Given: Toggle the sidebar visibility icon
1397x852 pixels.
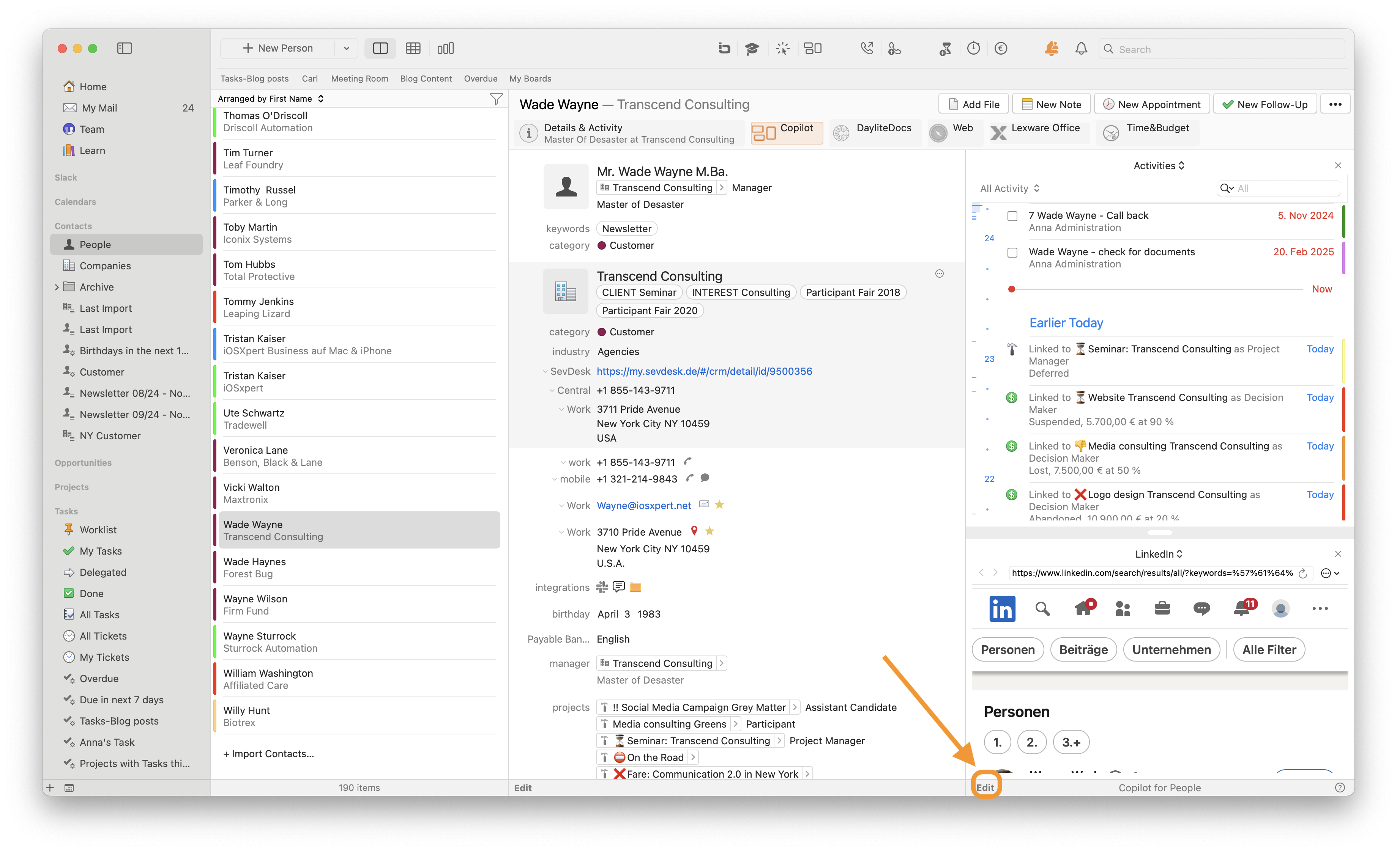Looking at the screenshot, I should coord(124,48).
